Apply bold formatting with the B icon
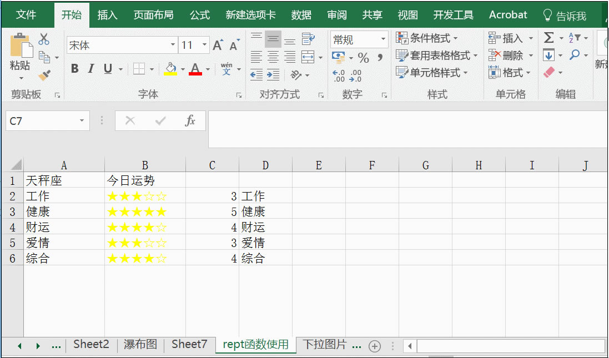Viewport: 609px width, 358px height. coord(74,69)
